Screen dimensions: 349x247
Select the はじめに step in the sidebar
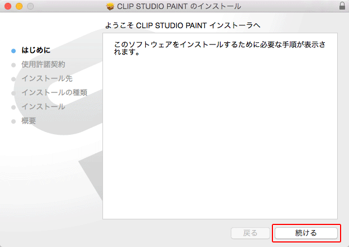pos(36,50)
